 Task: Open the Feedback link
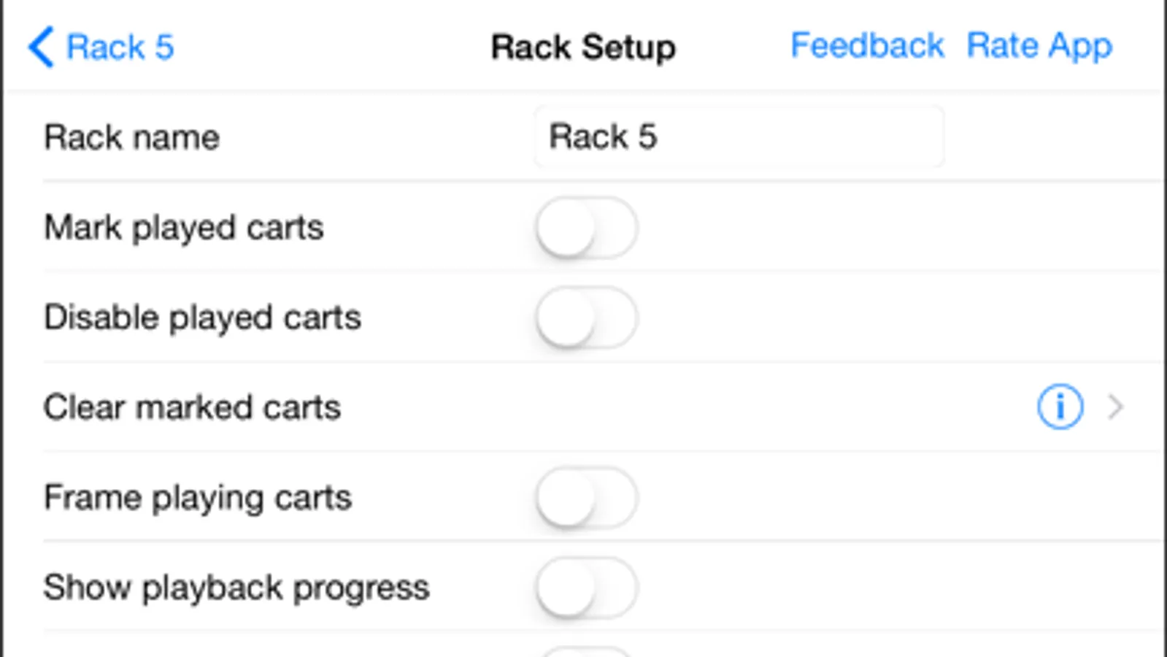tap(867, 46)
